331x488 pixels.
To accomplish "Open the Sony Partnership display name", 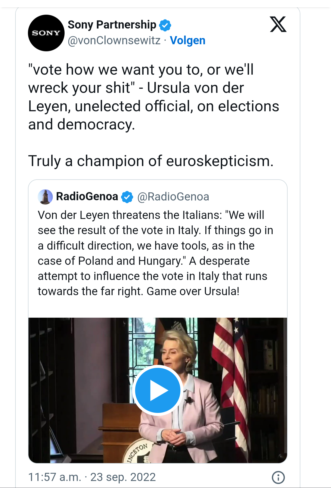I will click(112, 25).
